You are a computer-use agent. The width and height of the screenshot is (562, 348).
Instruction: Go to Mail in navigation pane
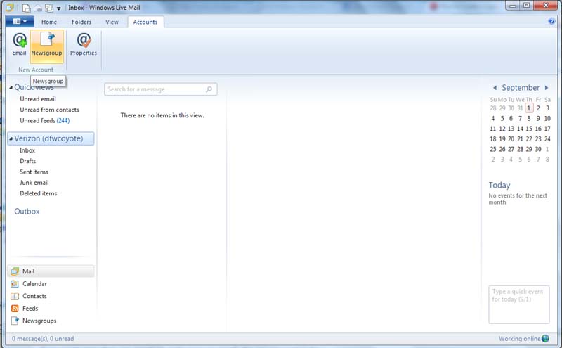point(51,271)
